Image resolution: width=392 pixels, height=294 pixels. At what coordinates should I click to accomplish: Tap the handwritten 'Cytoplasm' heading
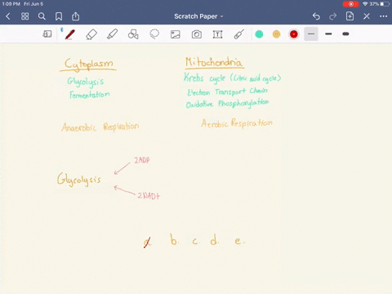(x=88, y=65)
